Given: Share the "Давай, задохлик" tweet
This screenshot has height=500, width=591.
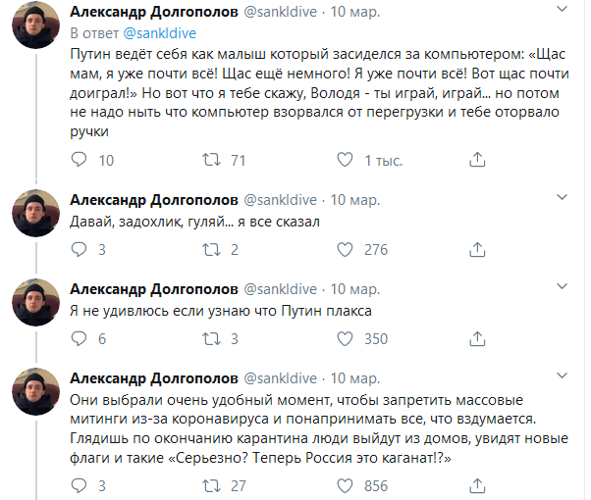Looking at the screenshot, I should pos(478,250).
